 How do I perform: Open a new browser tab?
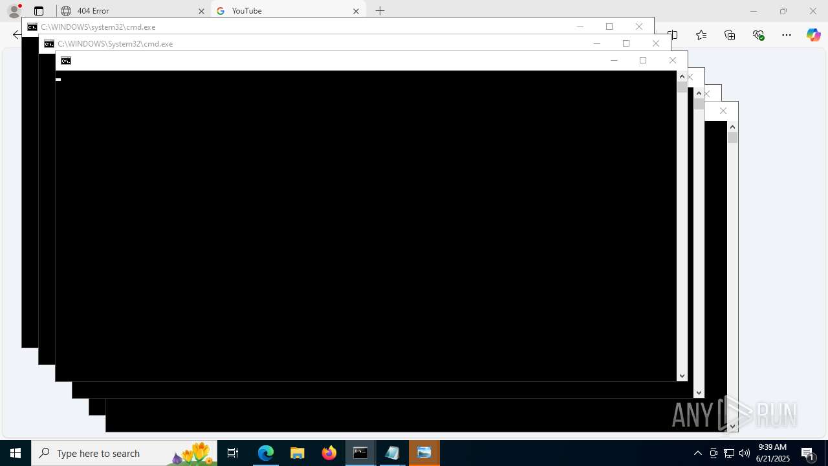click(x=380, y=11)
